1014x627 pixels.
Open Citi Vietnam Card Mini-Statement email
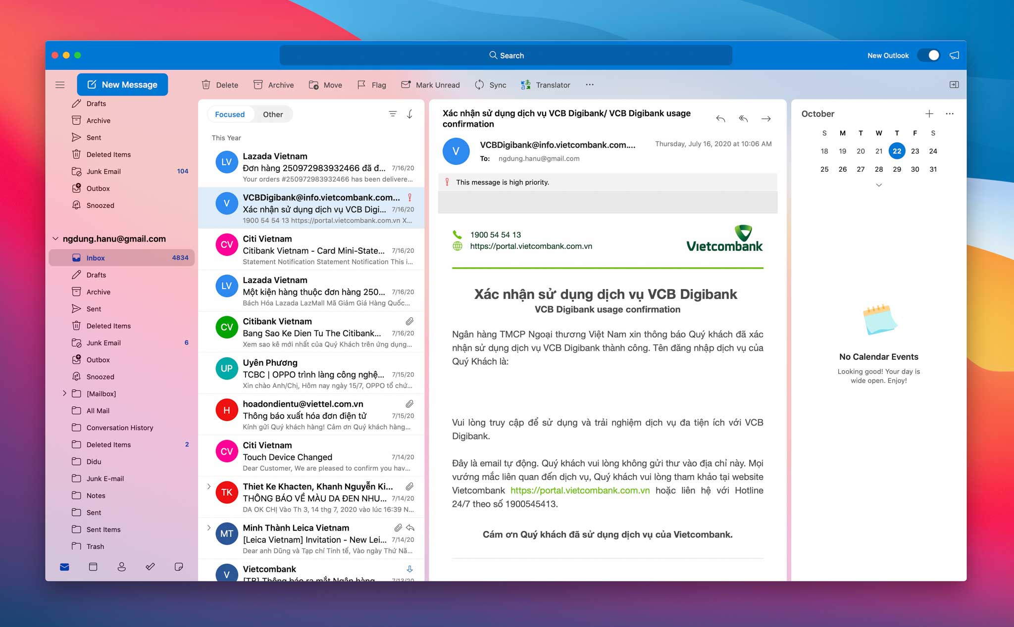(x=311, y=250)
